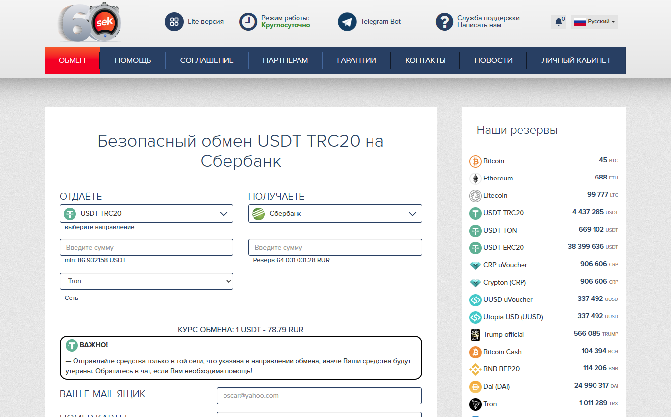Focus the ПОЛУЧАЕТЕ amount input field
Image resolution: width=671 pixels, height=417 pixels.
coord(335,247)
